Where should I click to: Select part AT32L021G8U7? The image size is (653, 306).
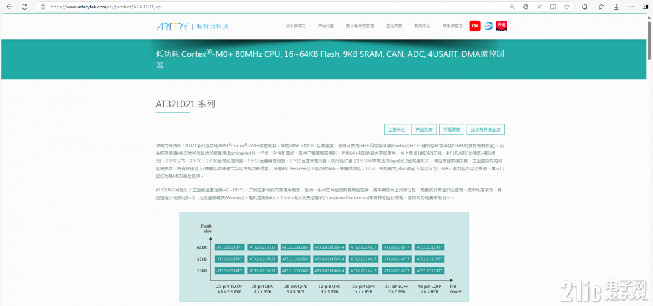click(296, 247)
